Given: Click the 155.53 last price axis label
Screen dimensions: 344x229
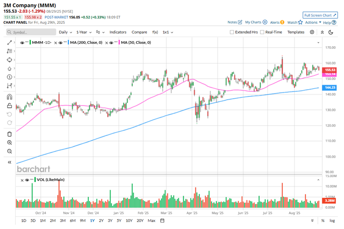Looking at the screenshot, I should pyautogui.click(x=329, y=70).
